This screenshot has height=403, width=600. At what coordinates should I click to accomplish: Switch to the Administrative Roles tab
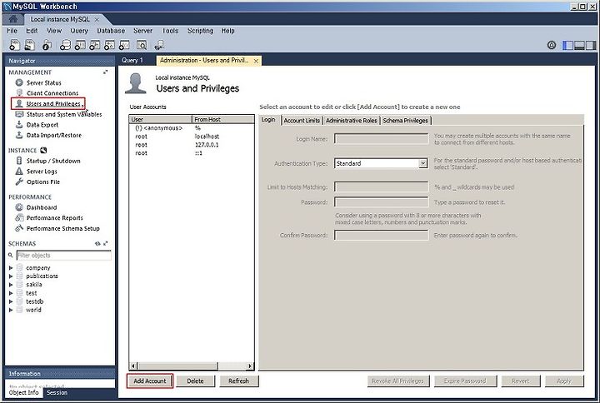tap(352, 121)
